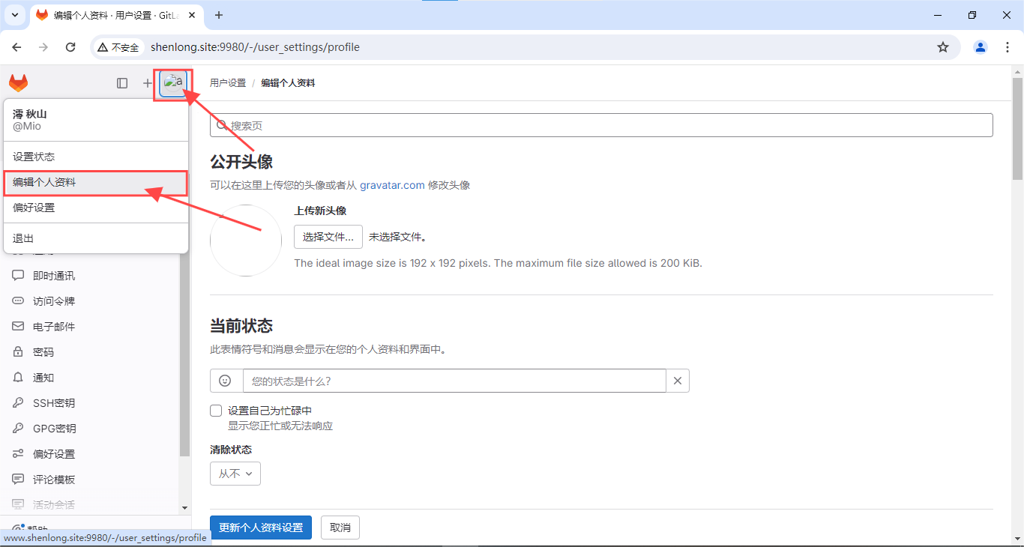This screenshot has height=547, width=1024.
Task: Click the GitLab fox logo
Action: coord(18,83)
